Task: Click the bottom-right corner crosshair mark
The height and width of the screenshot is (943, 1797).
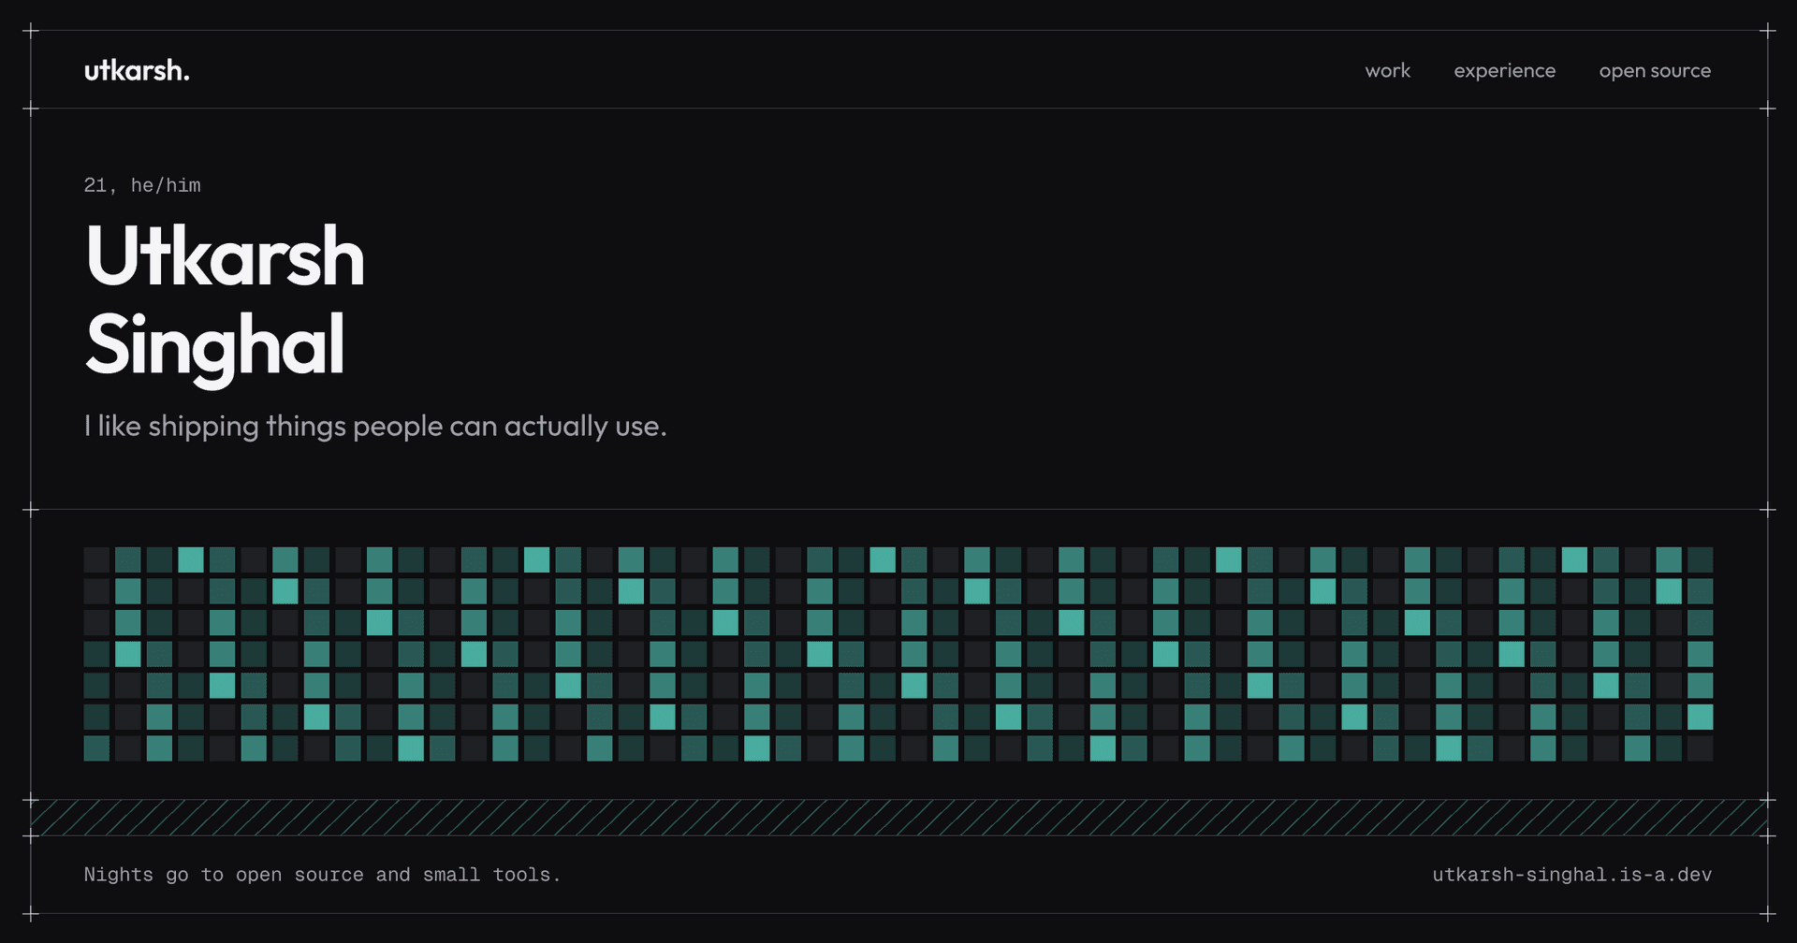Action: 1767,913
